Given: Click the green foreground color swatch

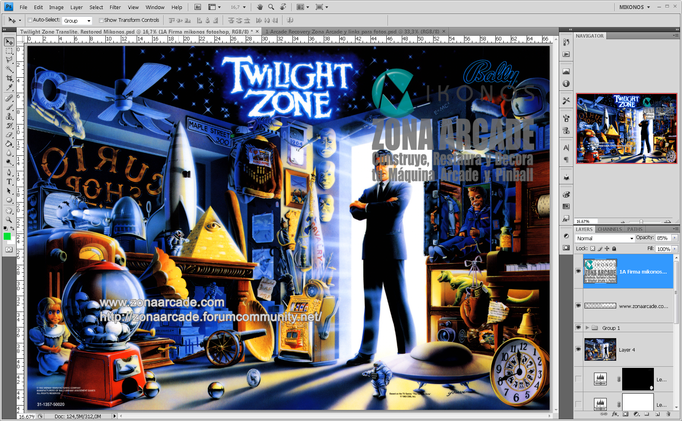Looking at the screenshot, I should pos(7,237).
